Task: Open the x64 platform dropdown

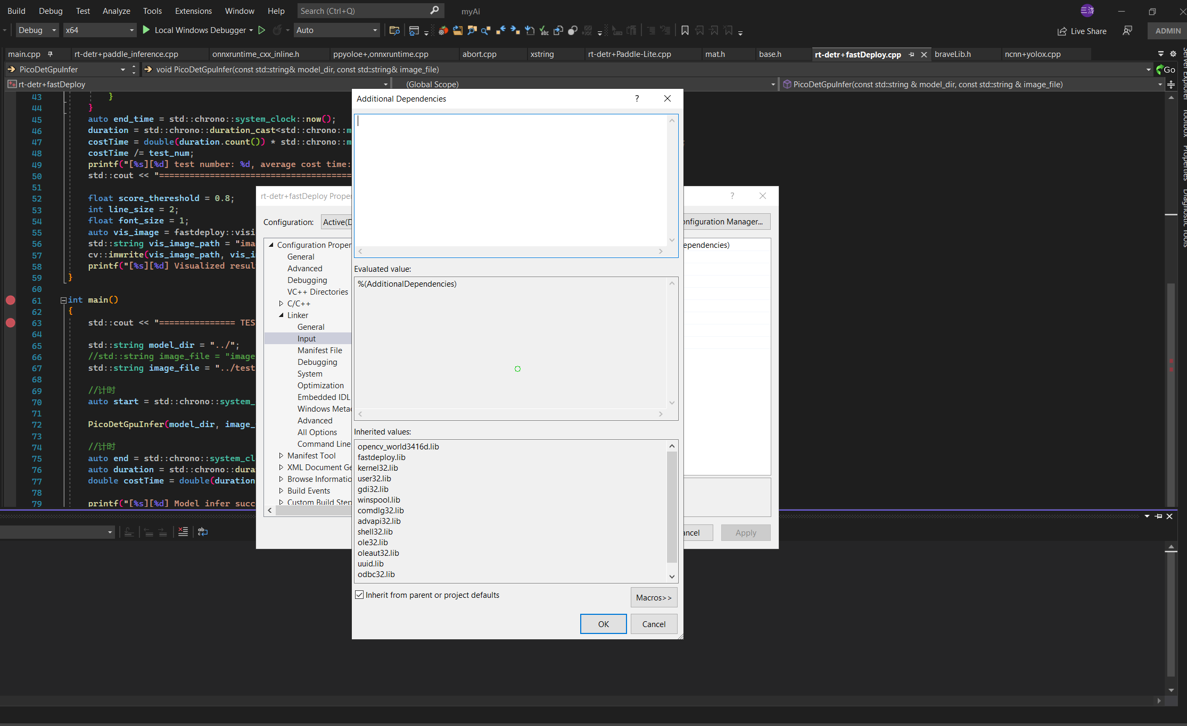Action: pos(100,30)
